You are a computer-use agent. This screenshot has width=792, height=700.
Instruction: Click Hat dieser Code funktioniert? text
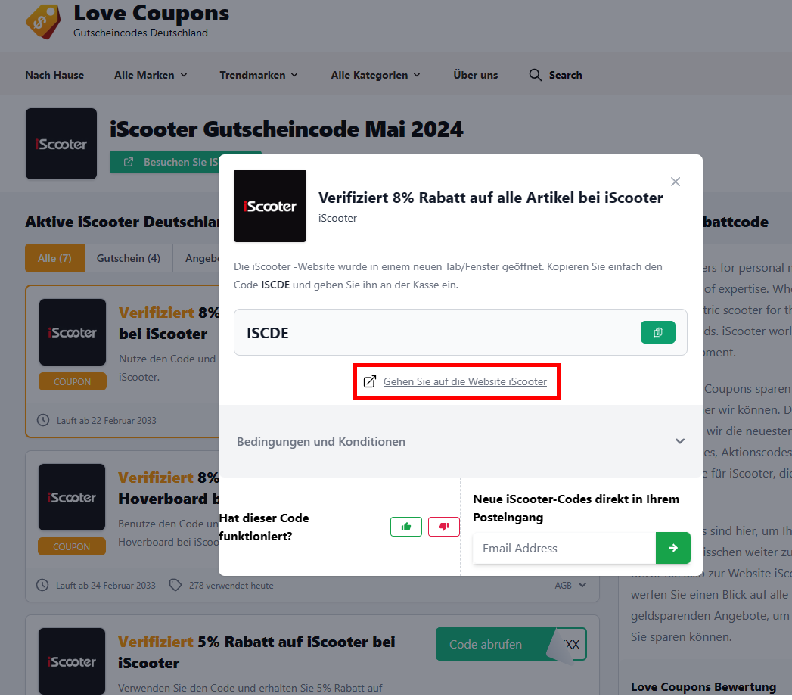click(x=264, y=527)
